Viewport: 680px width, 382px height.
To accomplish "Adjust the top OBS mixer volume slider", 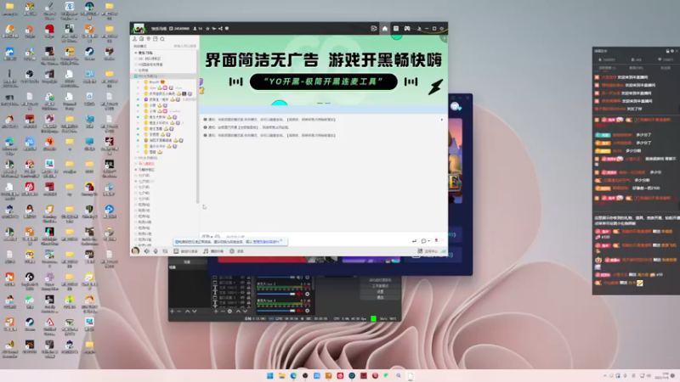I will [x=275, y=278].
